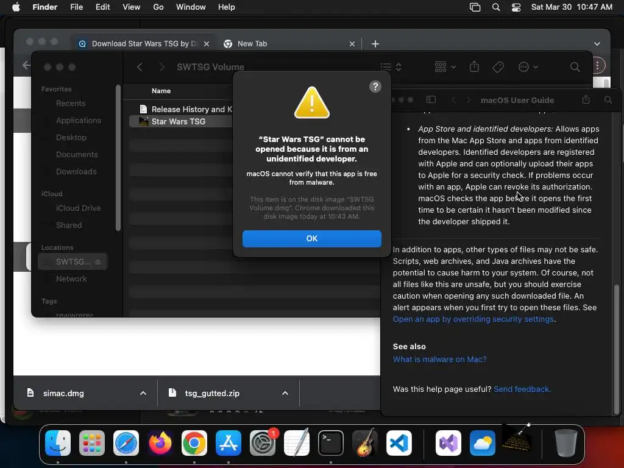Image resolution: width=624 pixels, height=468 pixels.
Task: Open Visual Studio Code from the Dock
Action: click(399, 443)
